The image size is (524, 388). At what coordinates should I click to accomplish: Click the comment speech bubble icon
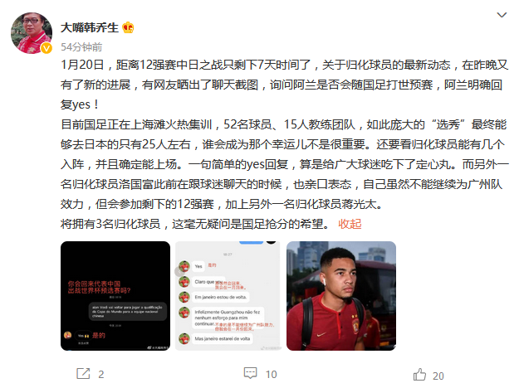250,373
